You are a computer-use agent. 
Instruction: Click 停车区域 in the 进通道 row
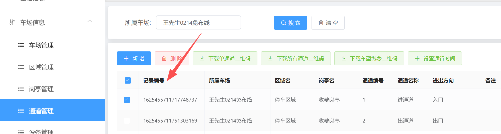(285, 100)
